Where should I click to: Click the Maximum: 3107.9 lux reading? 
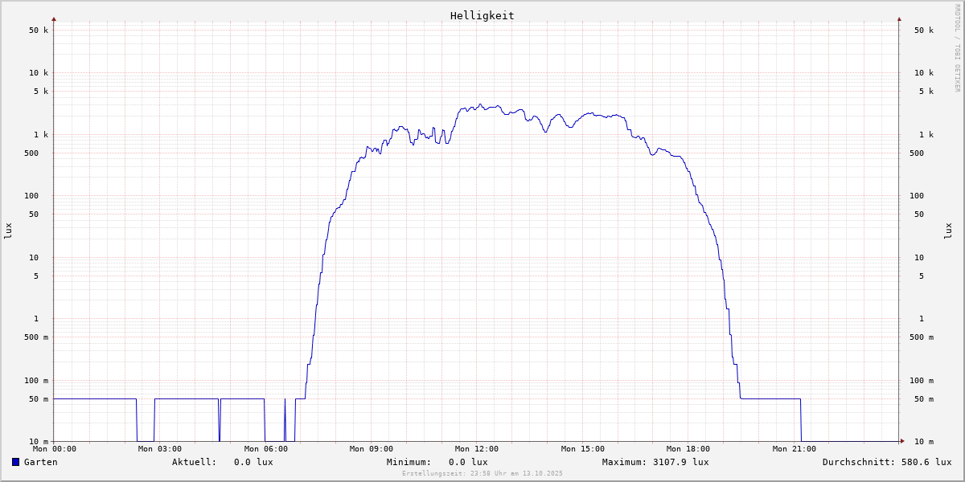point(655,462)
